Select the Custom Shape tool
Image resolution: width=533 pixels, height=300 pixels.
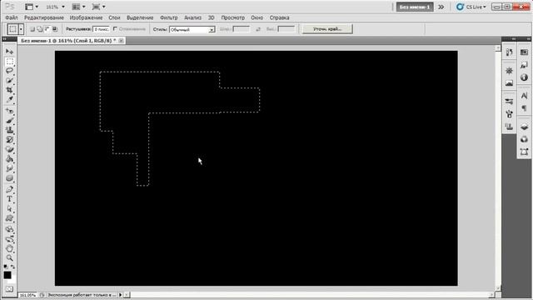click(9, 218)
